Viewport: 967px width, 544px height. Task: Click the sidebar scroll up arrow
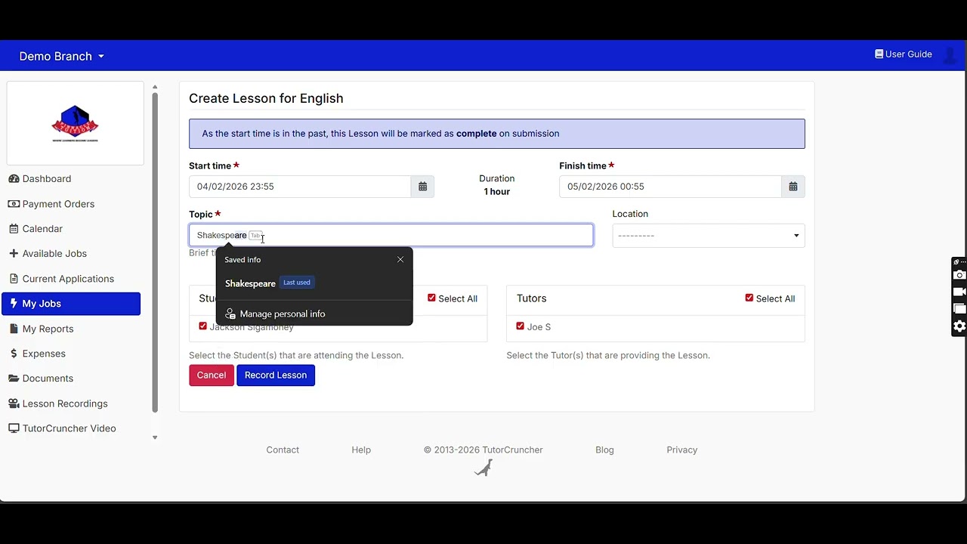[155, 88]
